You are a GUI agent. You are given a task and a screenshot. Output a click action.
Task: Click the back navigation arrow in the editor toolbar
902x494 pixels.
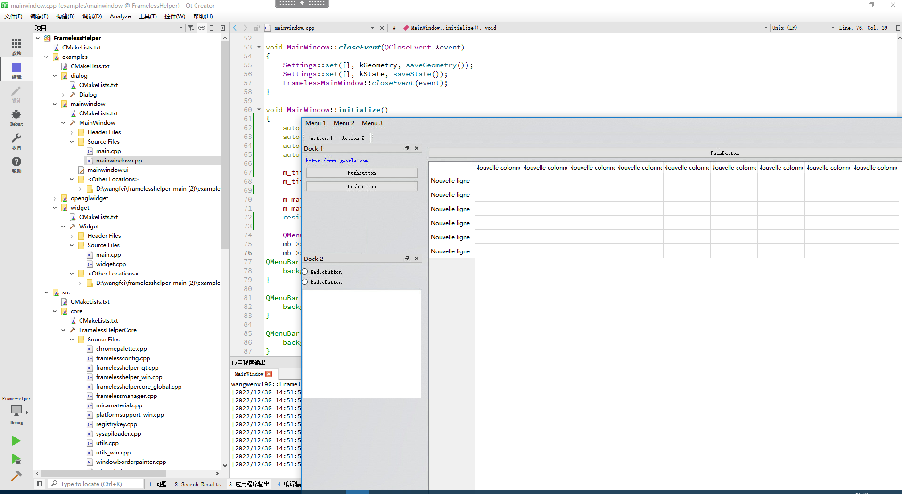coord(235,28)
